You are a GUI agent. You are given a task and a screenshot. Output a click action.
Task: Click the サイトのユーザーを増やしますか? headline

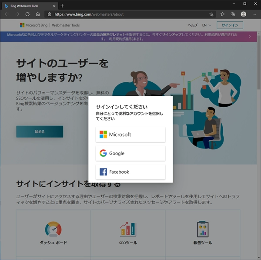pyautogui.click(x=62, y=70)
